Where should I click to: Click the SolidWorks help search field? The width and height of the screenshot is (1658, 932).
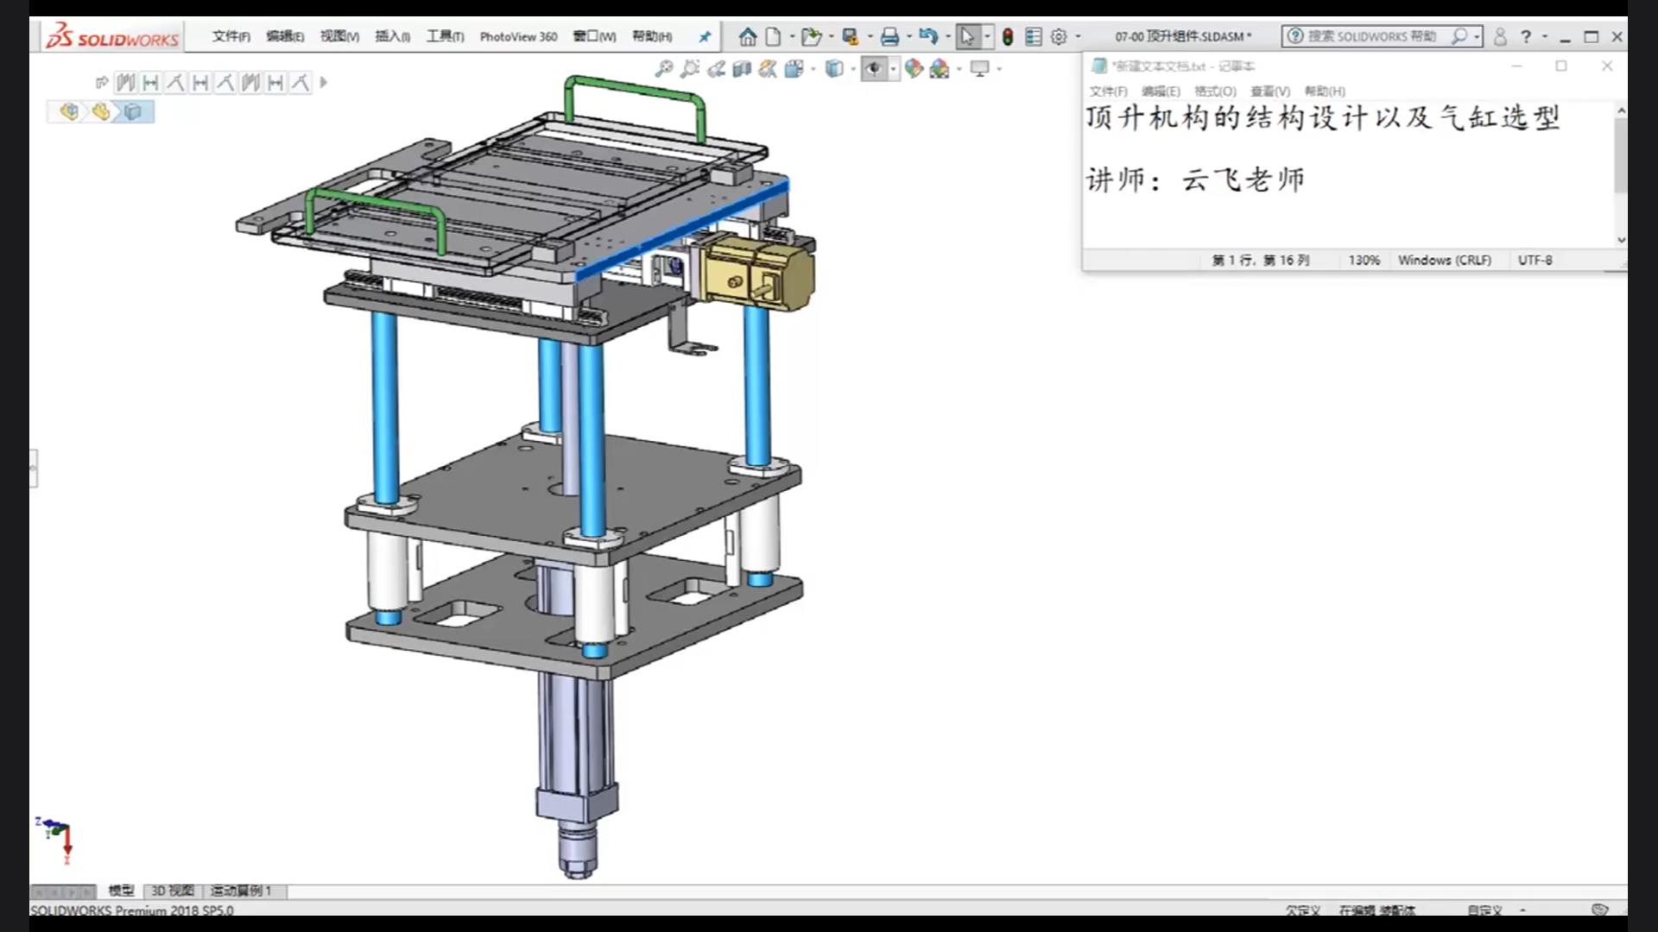(x=1371, y=36)
